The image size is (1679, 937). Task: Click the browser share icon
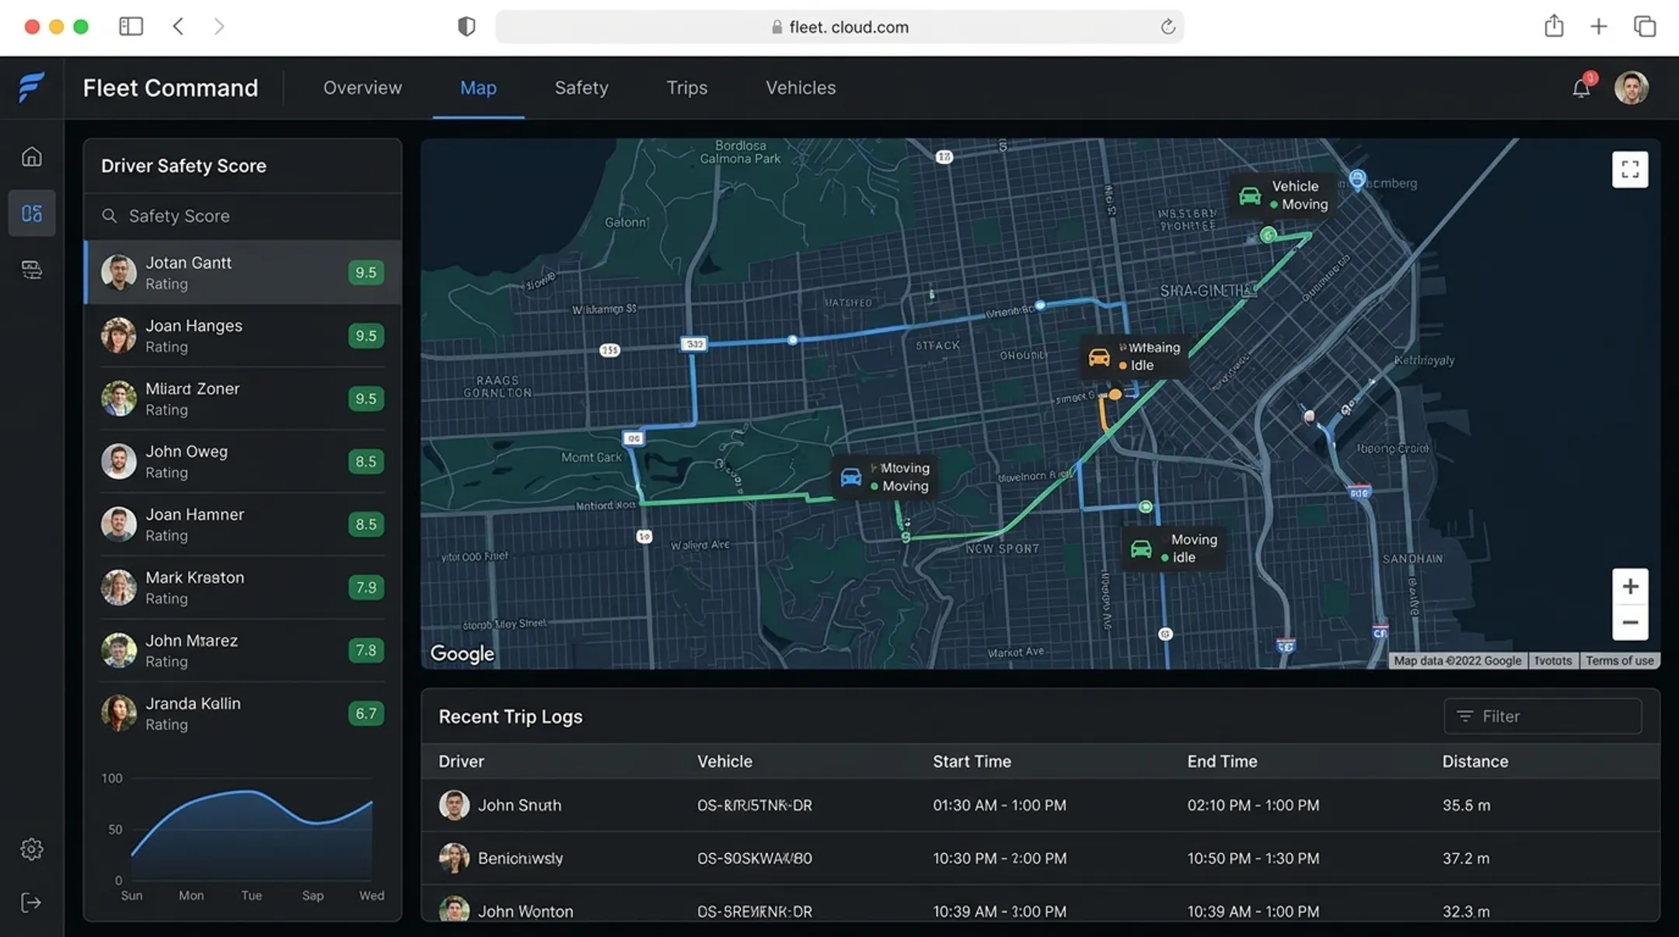coord(1554,26)
